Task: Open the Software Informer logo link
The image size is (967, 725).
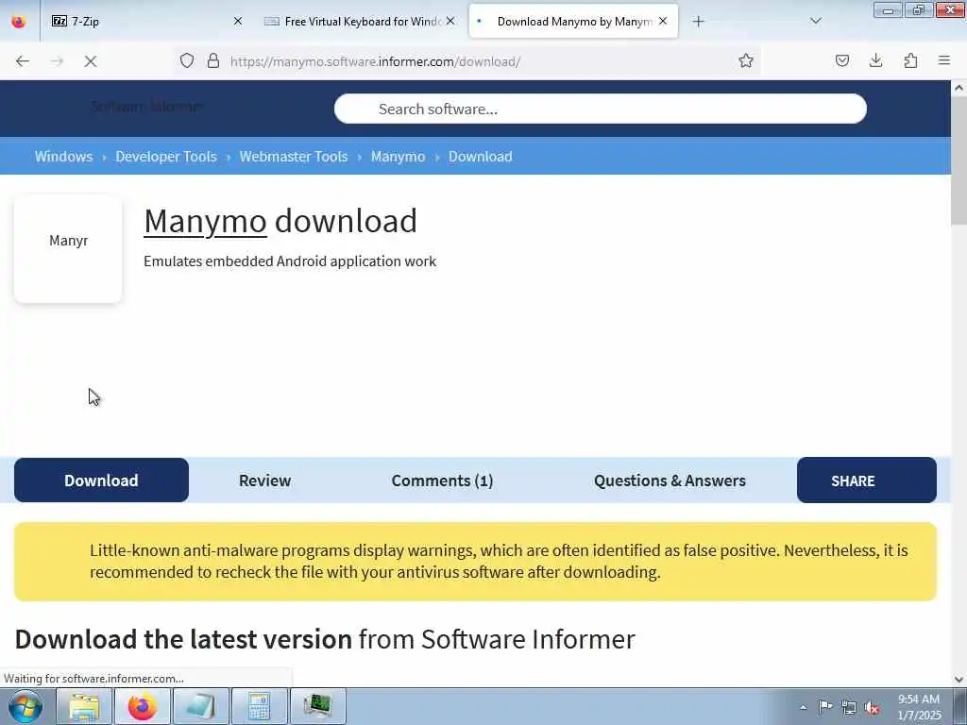Action: 146,107
